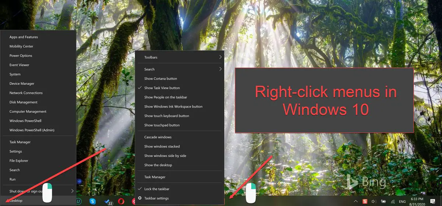Toggle Lock the taskbar
Image resolution: width=442 pixels, height=206 pixels.
click(179, 189)
